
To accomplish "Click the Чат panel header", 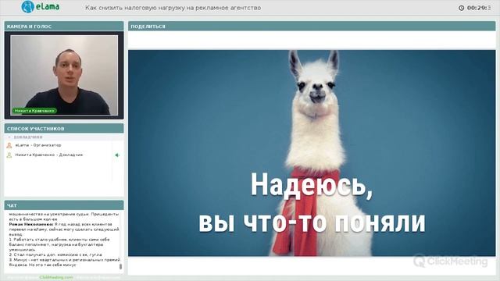I will pos(64,205).
